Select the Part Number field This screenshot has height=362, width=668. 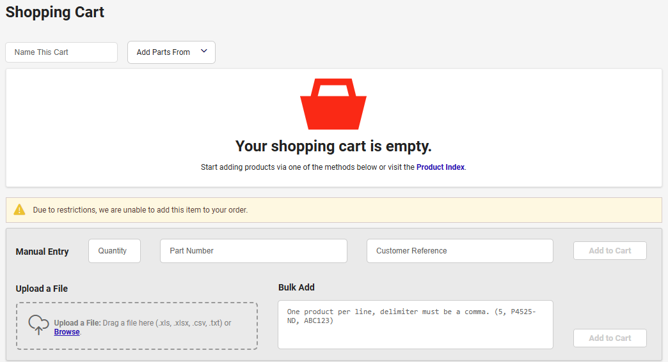click(253, 251)
